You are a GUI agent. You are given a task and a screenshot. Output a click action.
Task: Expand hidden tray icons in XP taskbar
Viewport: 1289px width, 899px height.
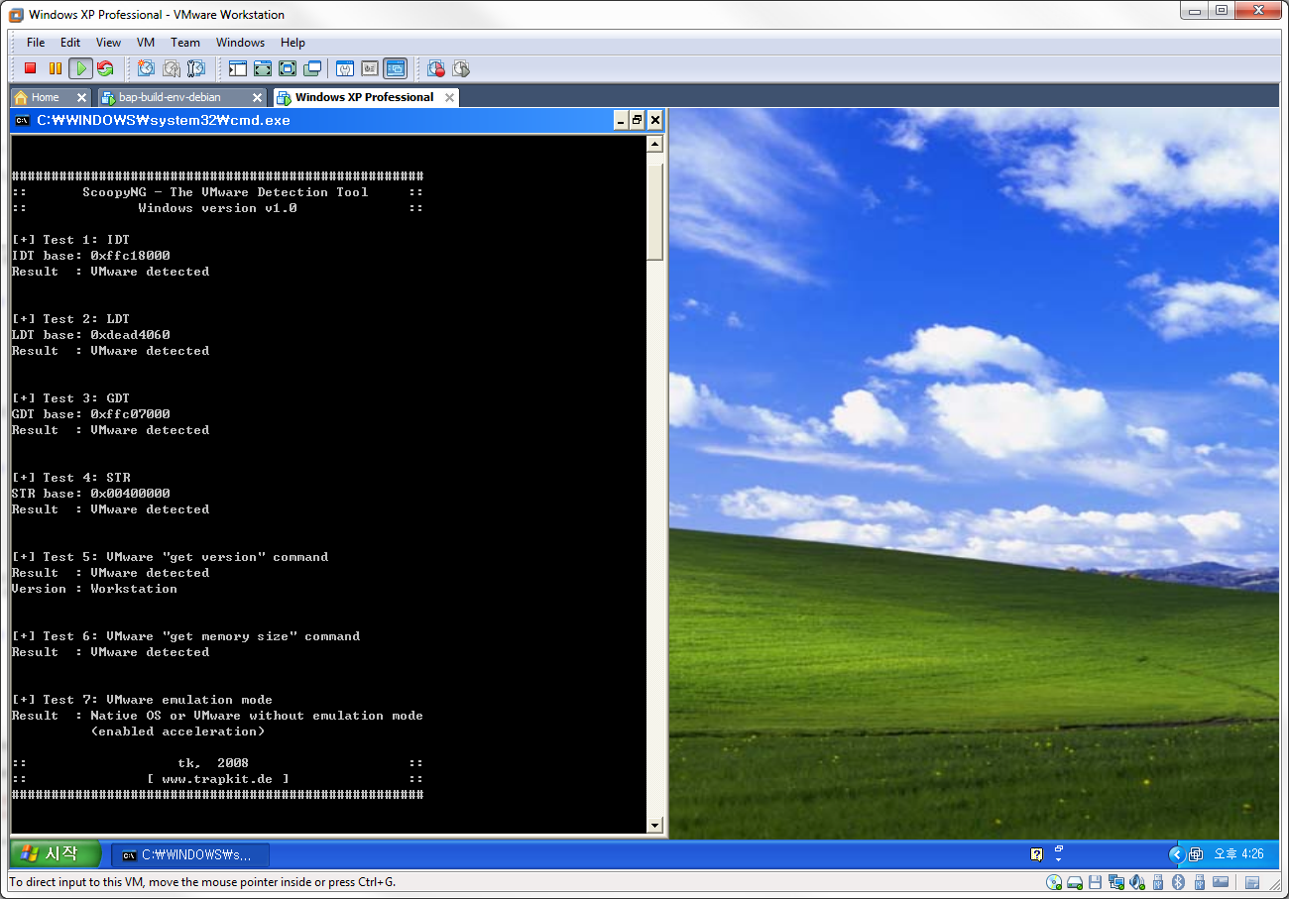point(1177,853)
